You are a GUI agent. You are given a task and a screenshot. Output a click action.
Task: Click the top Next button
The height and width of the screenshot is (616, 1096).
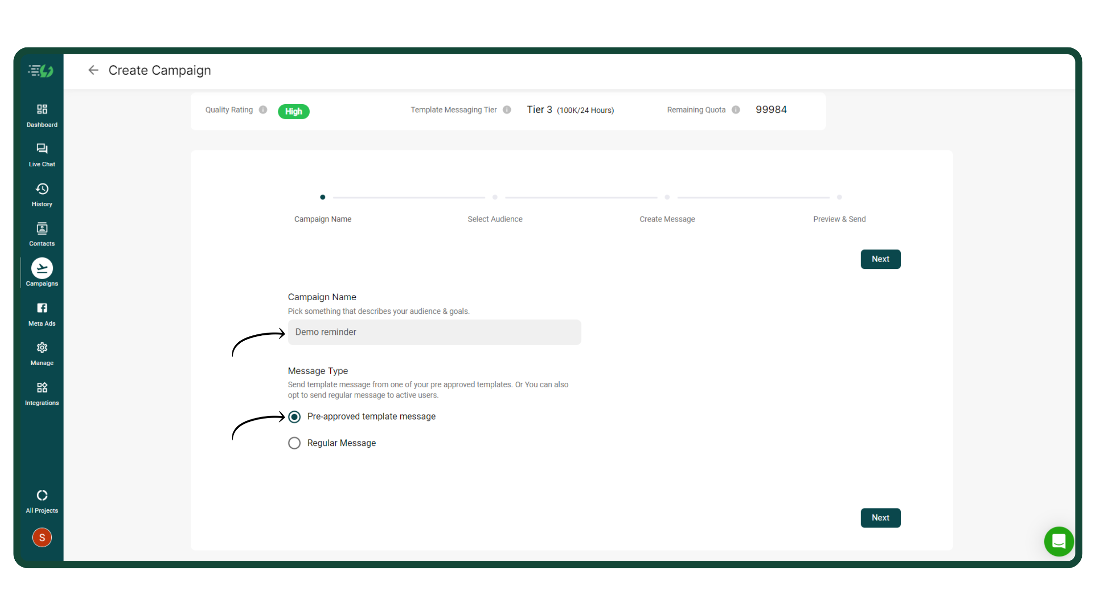click(880, 260)
